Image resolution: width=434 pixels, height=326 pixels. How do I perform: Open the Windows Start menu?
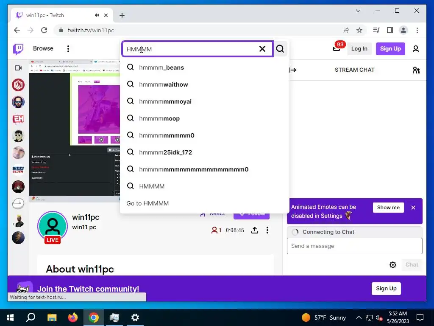coord(10,318)
